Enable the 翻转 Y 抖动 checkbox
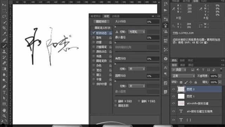 [x=139, y=101]
